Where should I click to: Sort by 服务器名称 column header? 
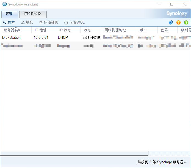pos(16,30)
